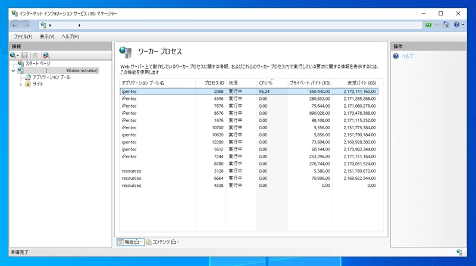
Task: Click the second breadcrumb arrow in address bar
Action: click(79, 26)
